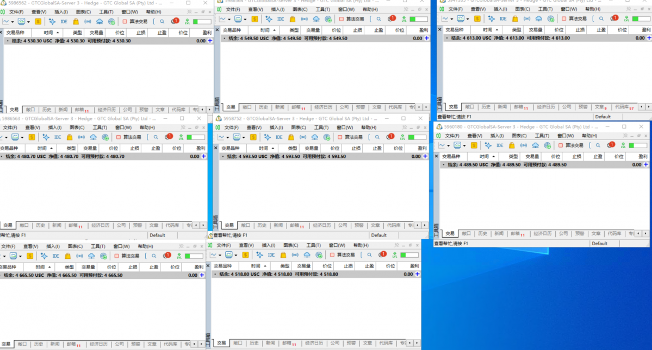The height and width of the screenshot is (350, 652).
Task: Open VPS cloud icon in window 5986562
Action: pyautogui.click(x=100, y=22)
